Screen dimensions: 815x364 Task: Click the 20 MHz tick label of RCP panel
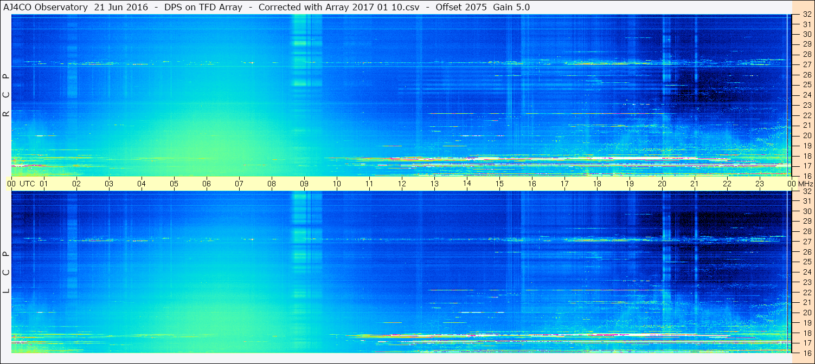click(x=807, y=135)
